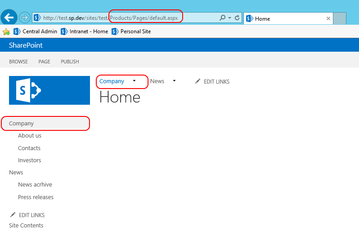Click EDIT LINKS in left navigation
359x249 pixels.
(x=31, y=215)
